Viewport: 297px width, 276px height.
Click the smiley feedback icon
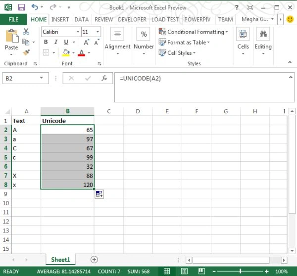290,19
